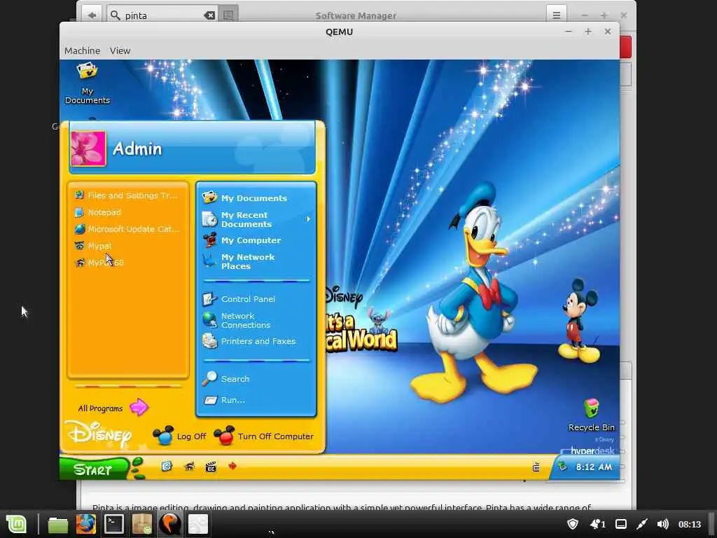Open Search from the Start menu

[x=226, y=379]
